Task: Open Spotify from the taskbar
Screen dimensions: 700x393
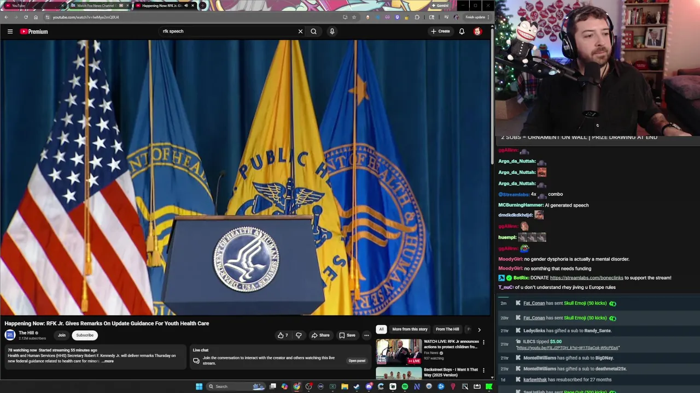Action: click(405, 386)
